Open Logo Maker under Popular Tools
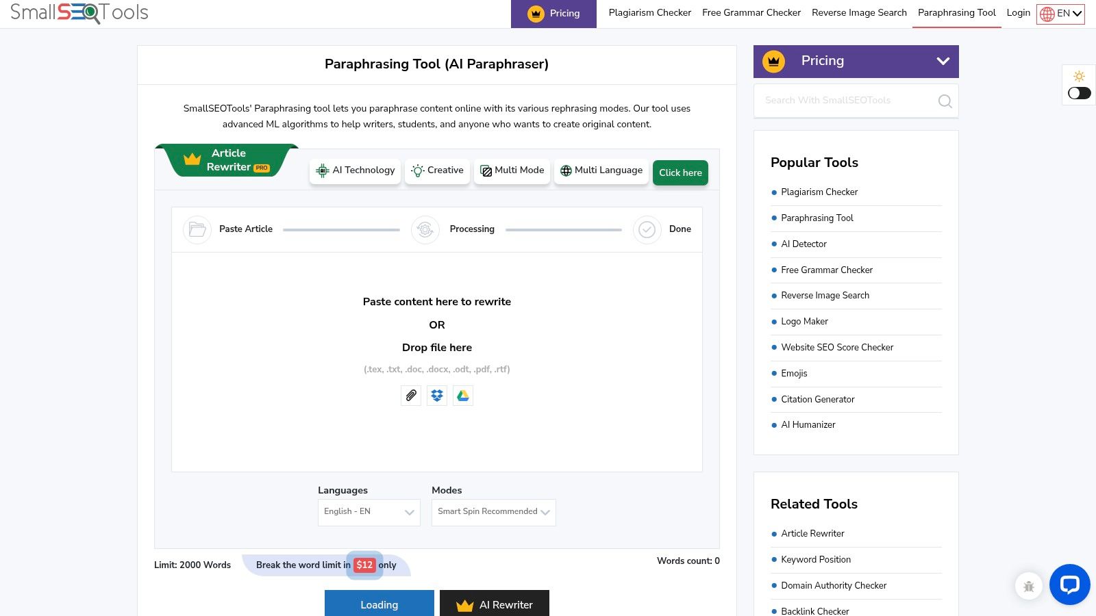The image size is (1096, 616). coord(804,322)
